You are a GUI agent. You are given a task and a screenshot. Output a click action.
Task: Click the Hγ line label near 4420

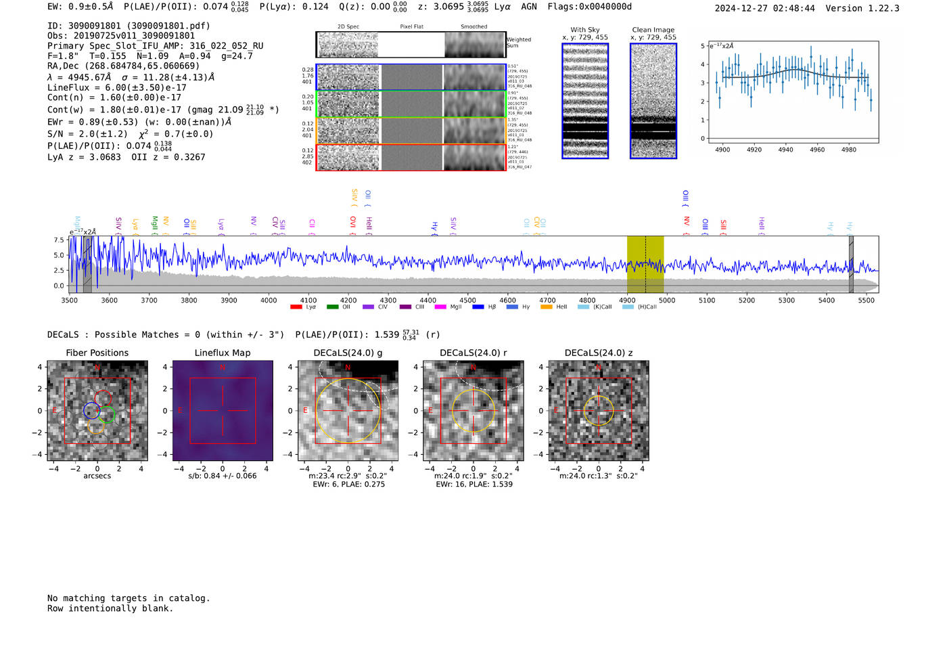(434, 227)
